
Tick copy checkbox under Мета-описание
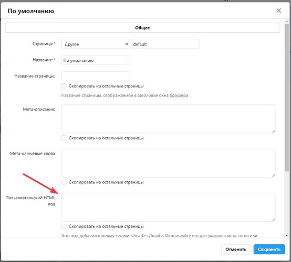(64, 138)
